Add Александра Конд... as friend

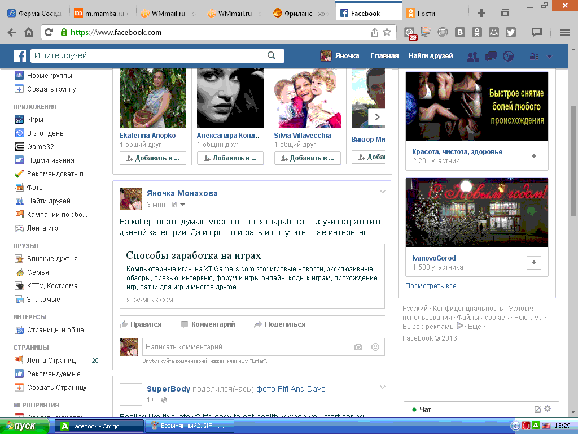tap(230, 158)
